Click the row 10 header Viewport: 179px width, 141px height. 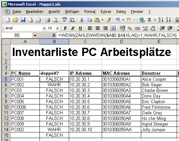tap(6, 107)
